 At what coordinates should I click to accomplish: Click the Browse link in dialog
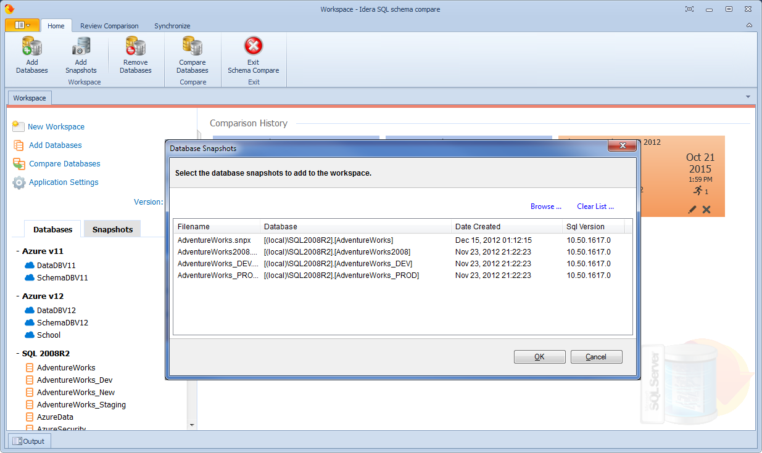(546, 206)
